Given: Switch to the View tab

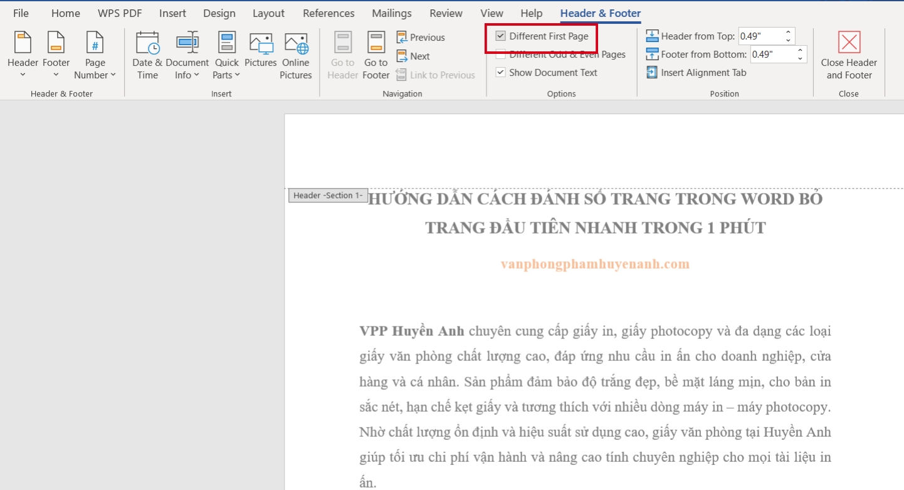Looking at the screenshot, I should tap(491, 13).
